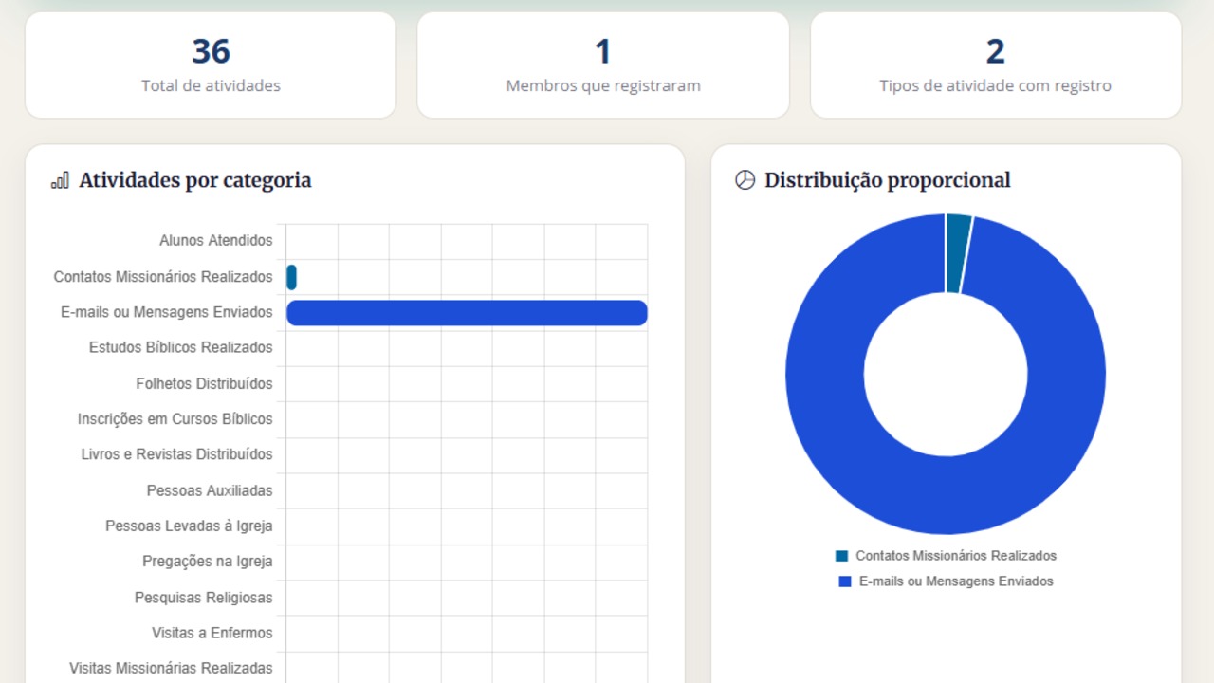Viewport: 1214px width, 683px height.
Task: Click the Contatos Missionários Realizados axis label
Action: click(163, 277)
